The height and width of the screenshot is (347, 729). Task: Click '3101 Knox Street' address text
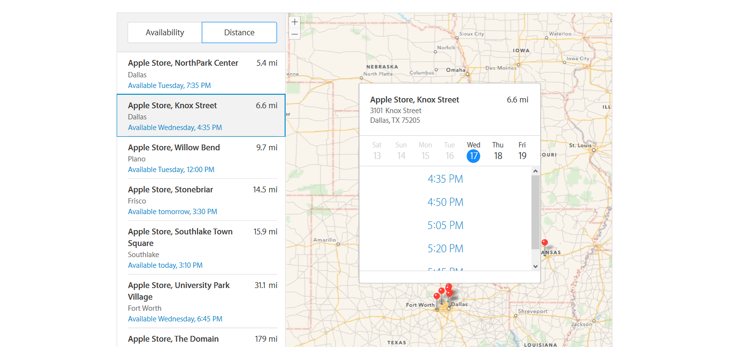click(396, 111)
